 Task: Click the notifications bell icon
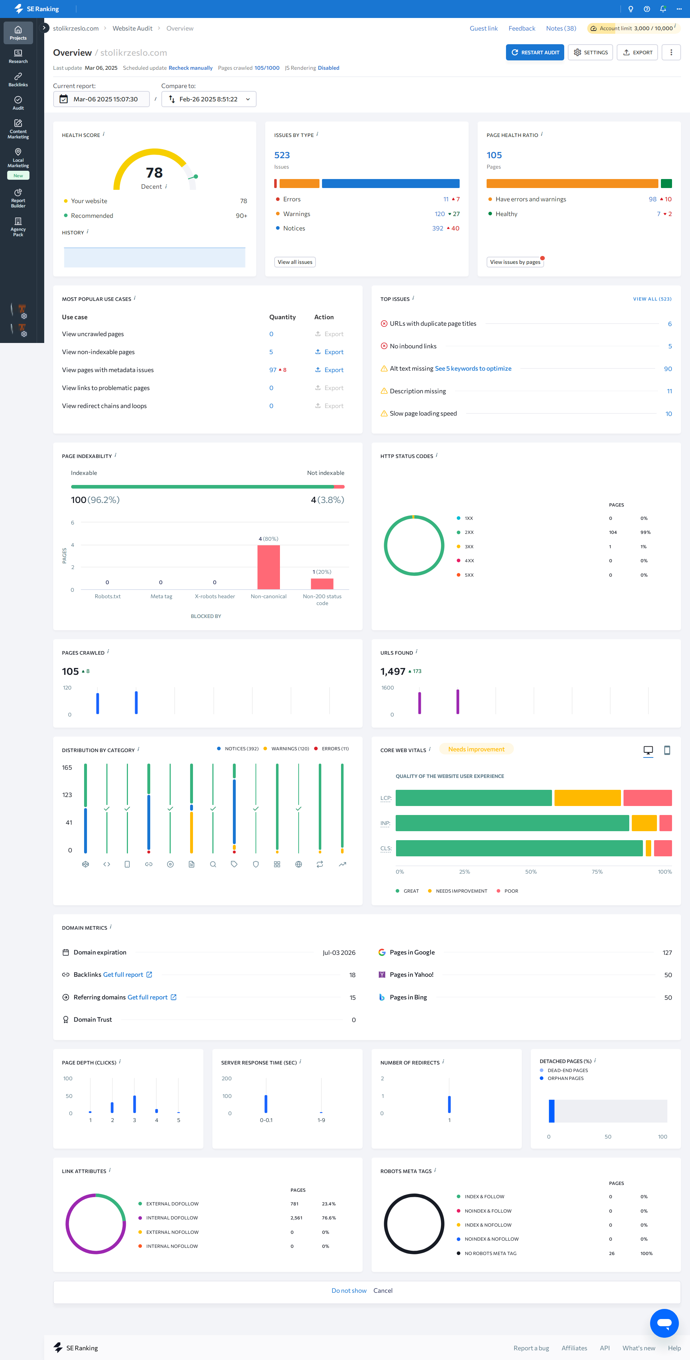[663, 9]
